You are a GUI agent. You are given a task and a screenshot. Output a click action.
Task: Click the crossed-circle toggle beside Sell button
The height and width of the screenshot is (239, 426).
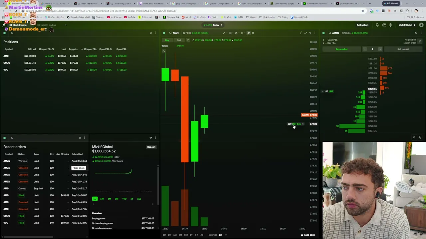coord(188,40)
